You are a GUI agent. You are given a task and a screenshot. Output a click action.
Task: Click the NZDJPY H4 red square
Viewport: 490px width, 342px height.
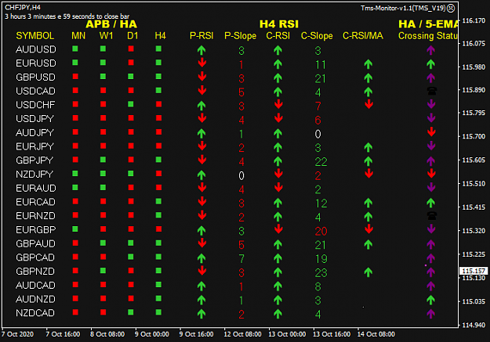[158, 174]
